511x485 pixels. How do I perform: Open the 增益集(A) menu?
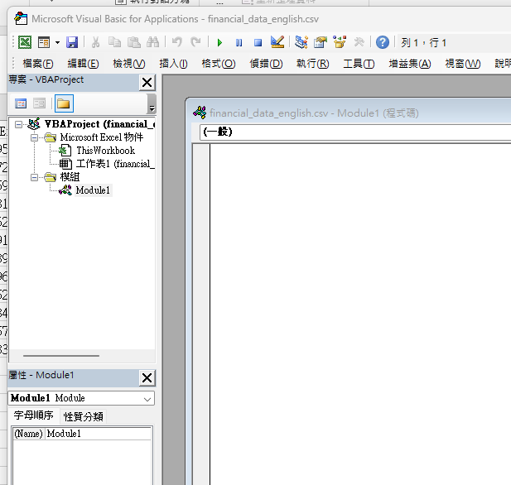[410, 64]
